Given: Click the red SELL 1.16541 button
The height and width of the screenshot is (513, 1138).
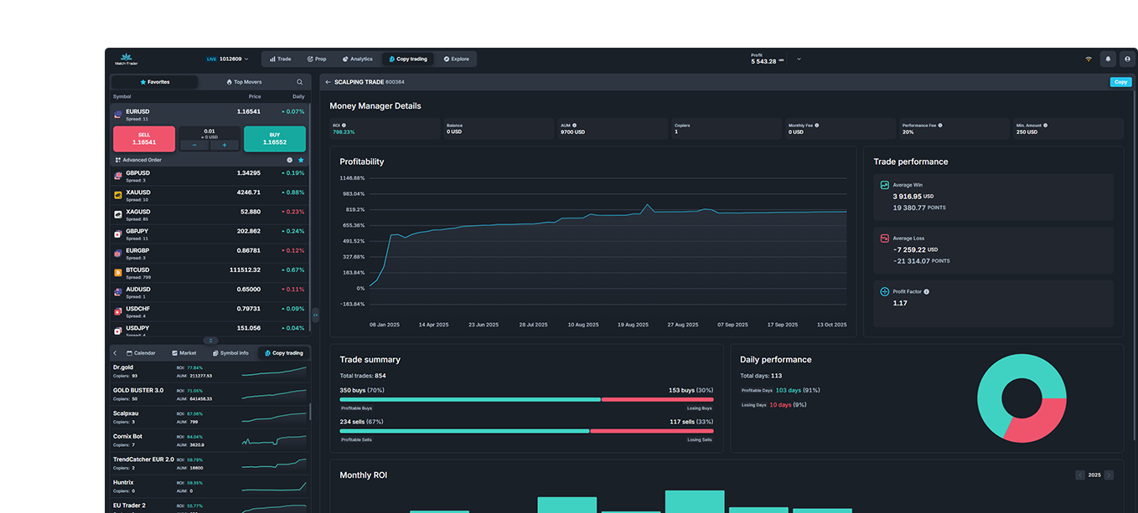Looking at the screenshot, I should tap(144, 139).
